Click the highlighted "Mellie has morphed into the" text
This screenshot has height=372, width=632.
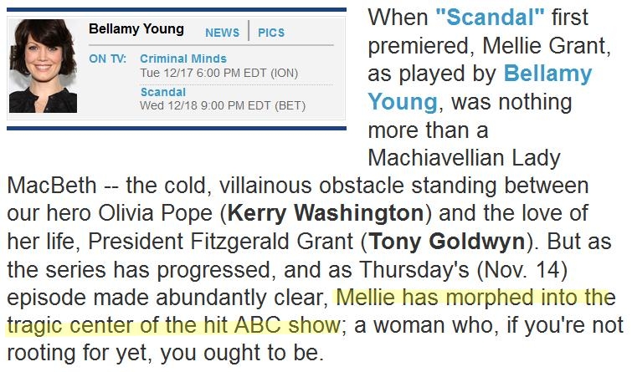click(475, 298)
